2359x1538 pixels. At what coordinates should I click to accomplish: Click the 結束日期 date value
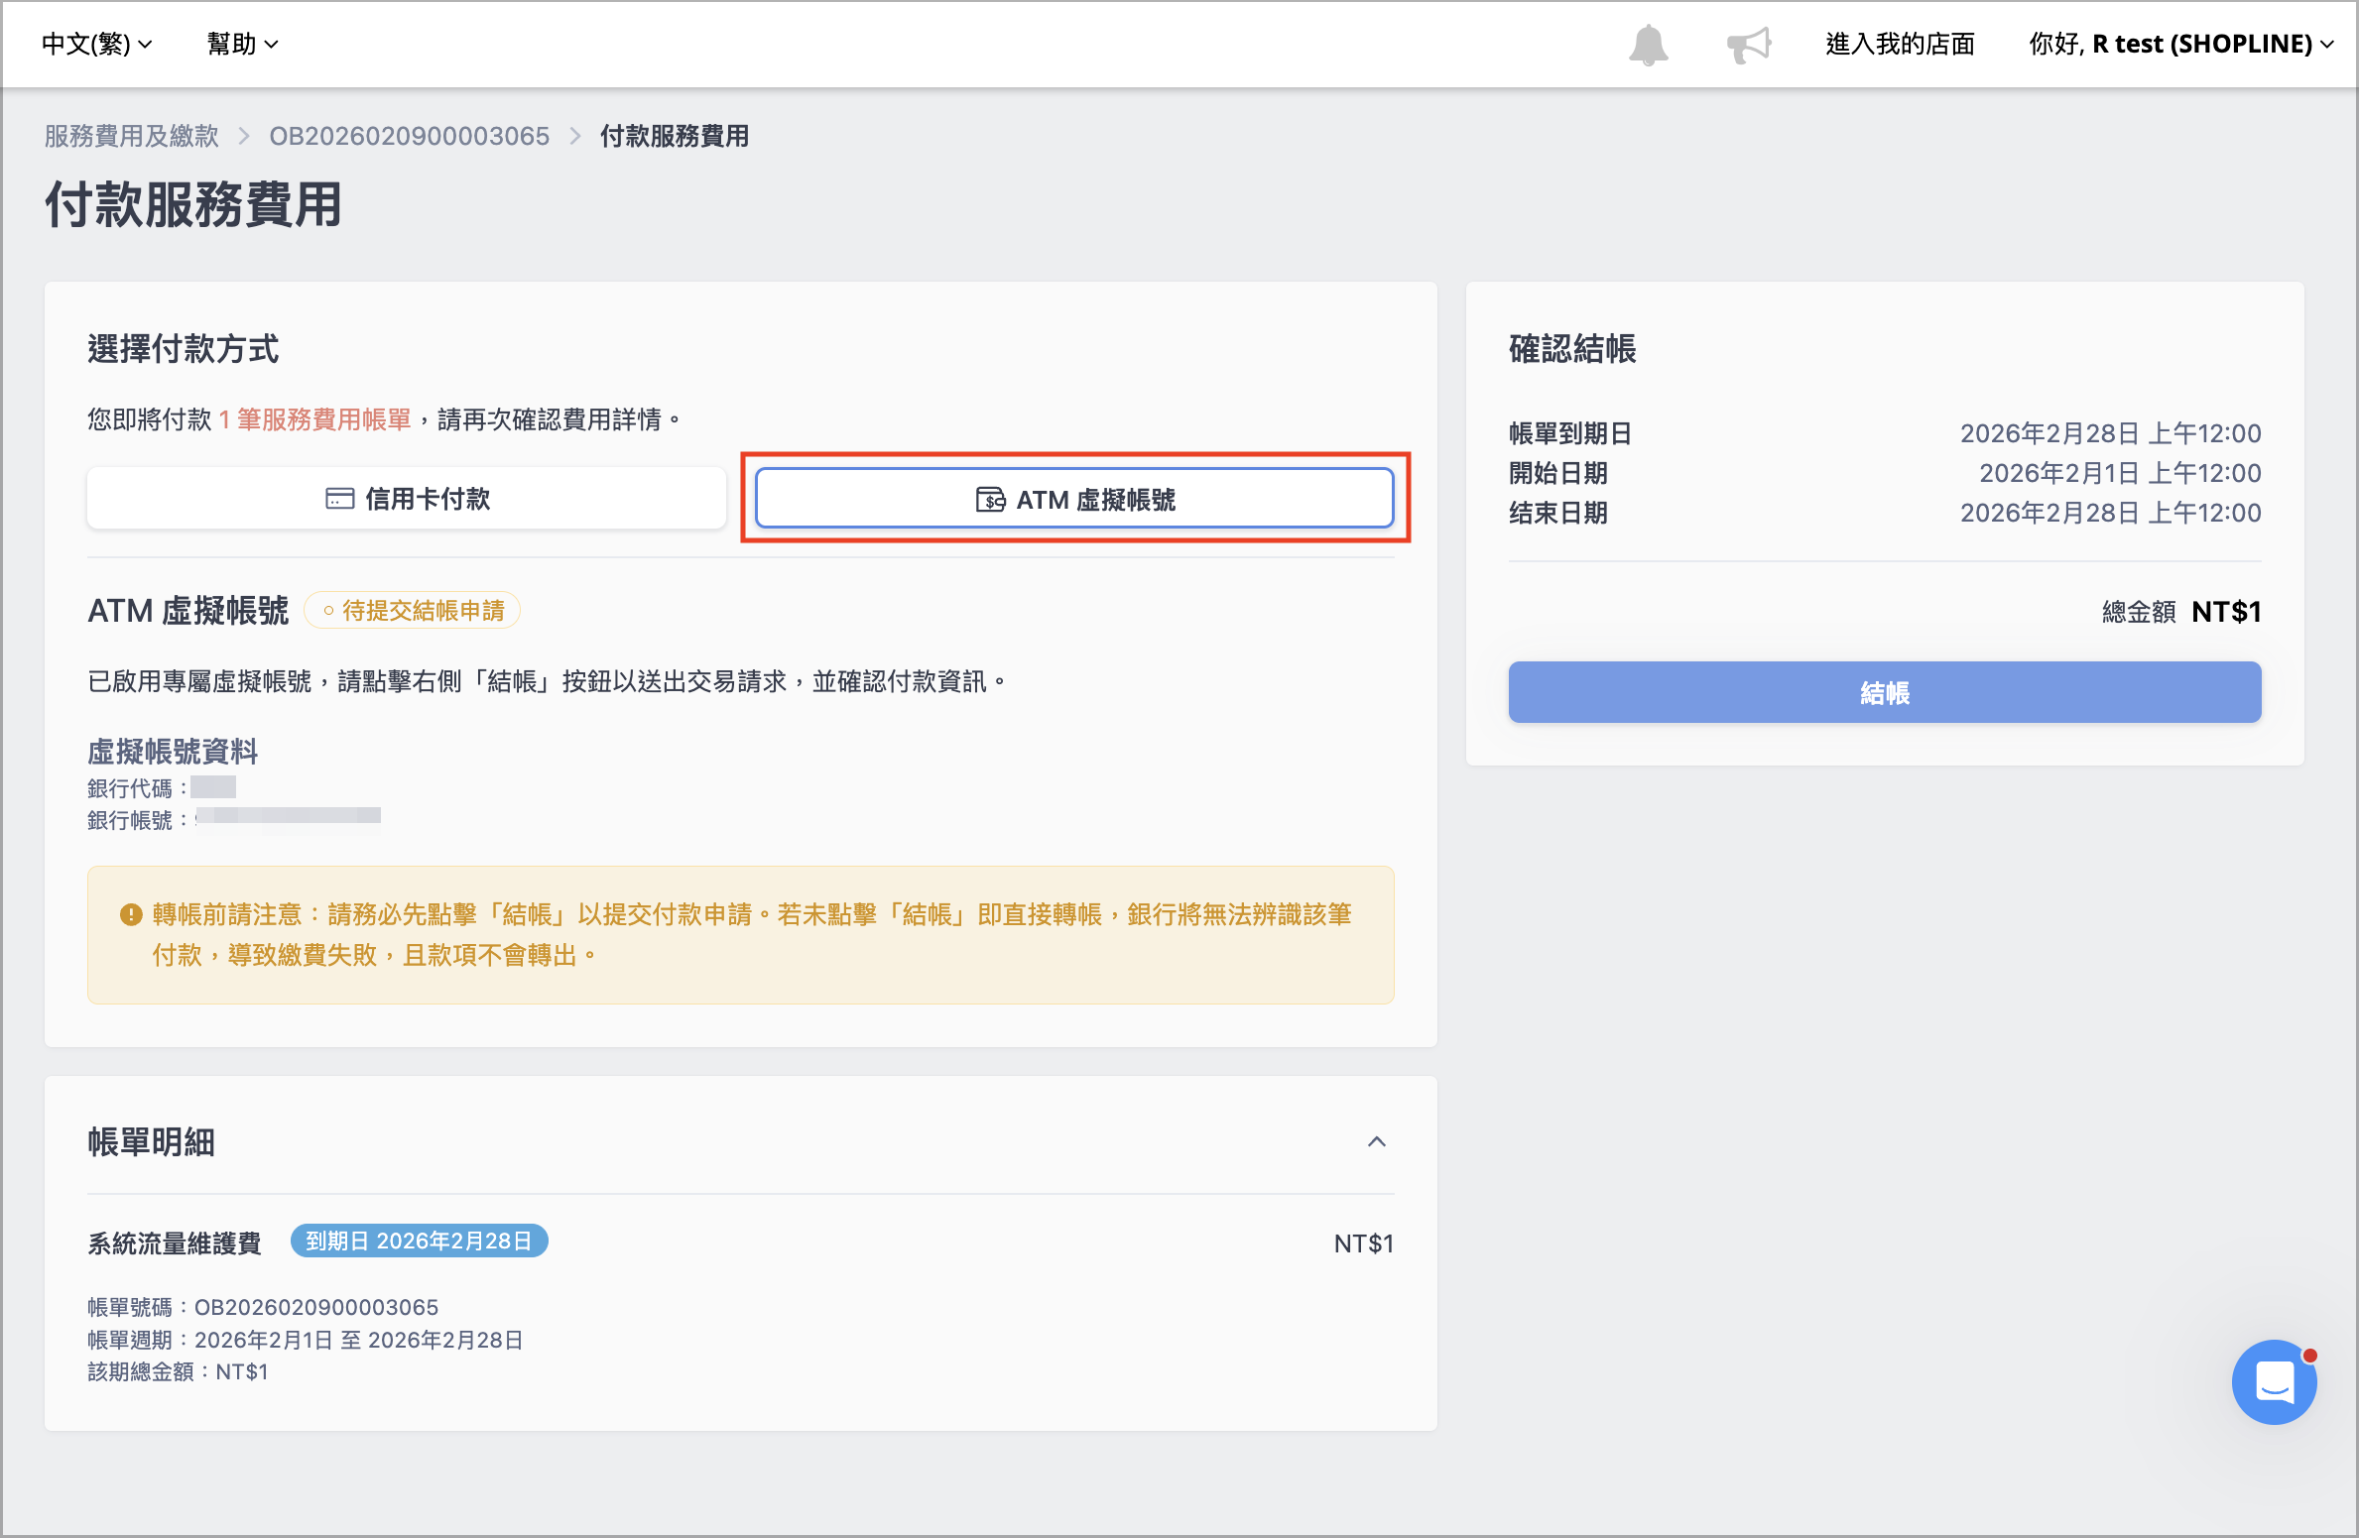pos(2110,513)
